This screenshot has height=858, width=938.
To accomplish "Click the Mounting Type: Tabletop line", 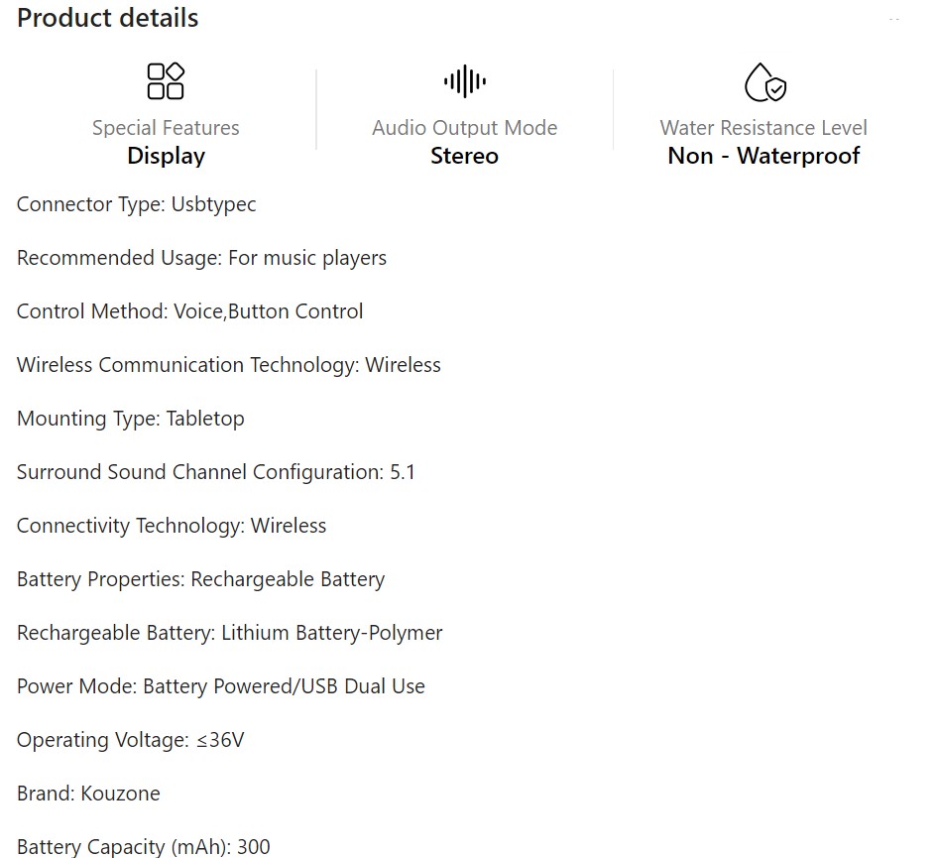I will click(x=130, y=419).
